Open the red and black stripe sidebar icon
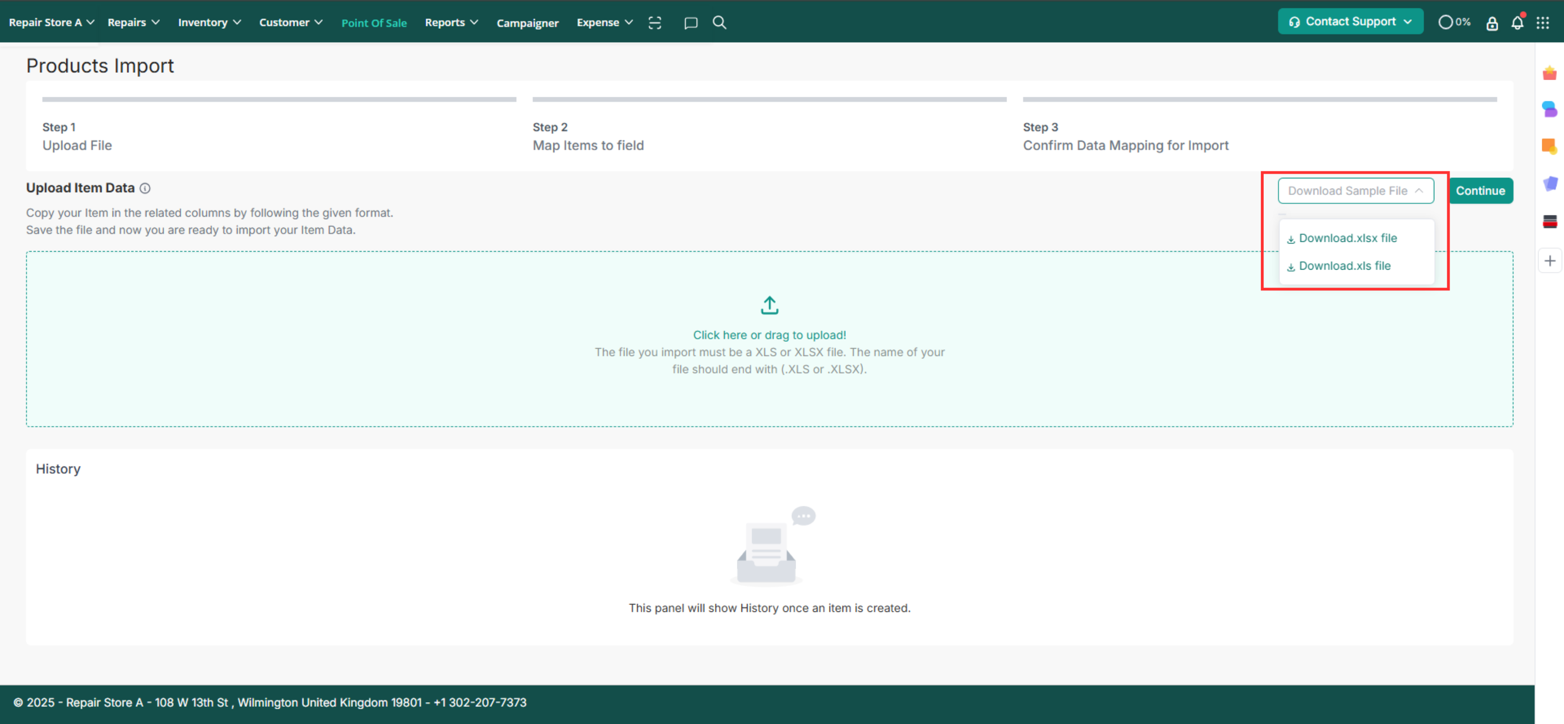 (1550, 221)
